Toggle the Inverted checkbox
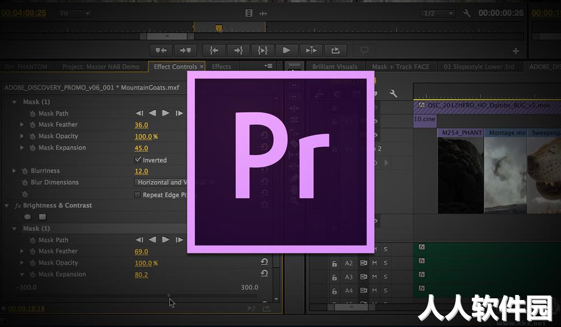This screenshot has width=561, height=327. click(x=138, y=160)
